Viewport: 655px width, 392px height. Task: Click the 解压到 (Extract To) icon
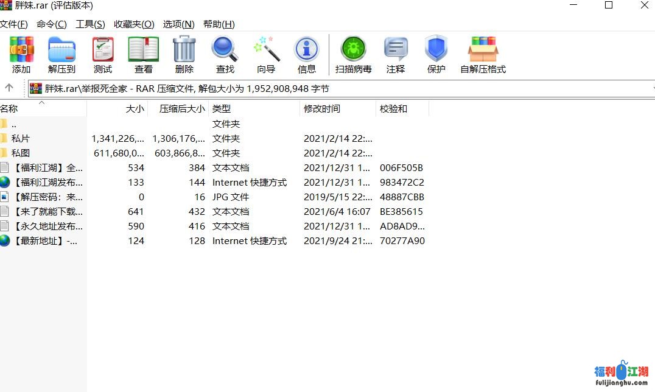coord(61,55)
